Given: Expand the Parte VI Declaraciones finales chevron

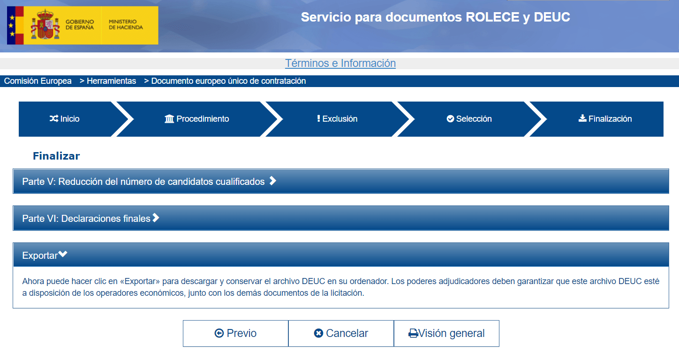Looking at the screenshot, I should point(156,218).
